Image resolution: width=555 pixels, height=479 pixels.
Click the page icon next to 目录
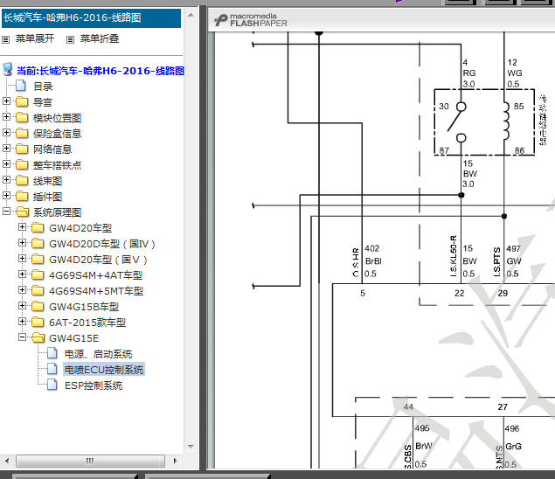click(x=21, y=86)
